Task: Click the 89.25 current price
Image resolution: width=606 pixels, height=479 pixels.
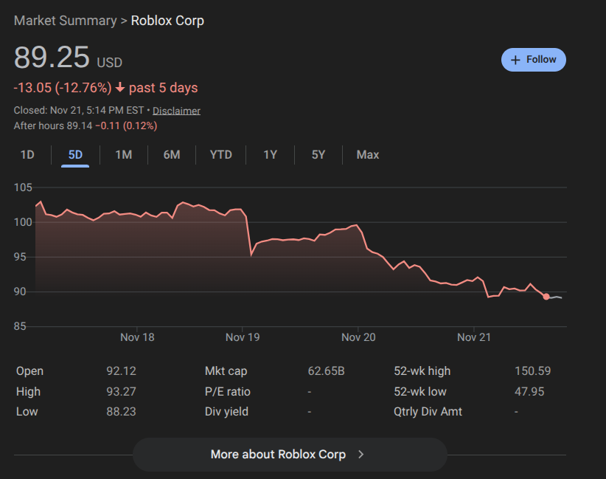Action: click(x=52, y=58)
